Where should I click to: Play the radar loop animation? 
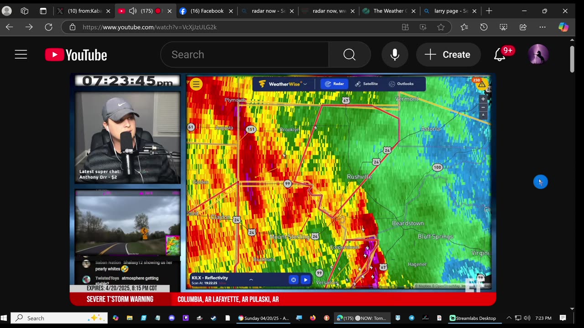tap(305, 280)
